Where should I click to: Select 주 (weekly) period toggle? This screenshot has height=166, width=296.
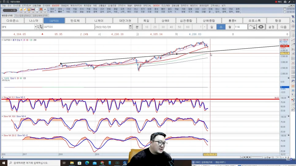221,27
